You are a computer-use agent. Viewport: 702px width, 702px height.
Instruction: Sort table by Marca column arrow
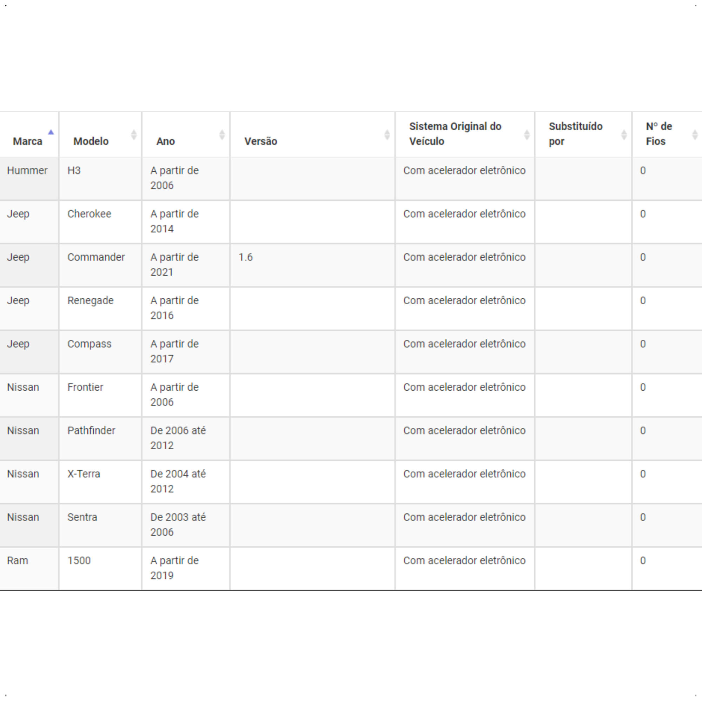[51, 133]
